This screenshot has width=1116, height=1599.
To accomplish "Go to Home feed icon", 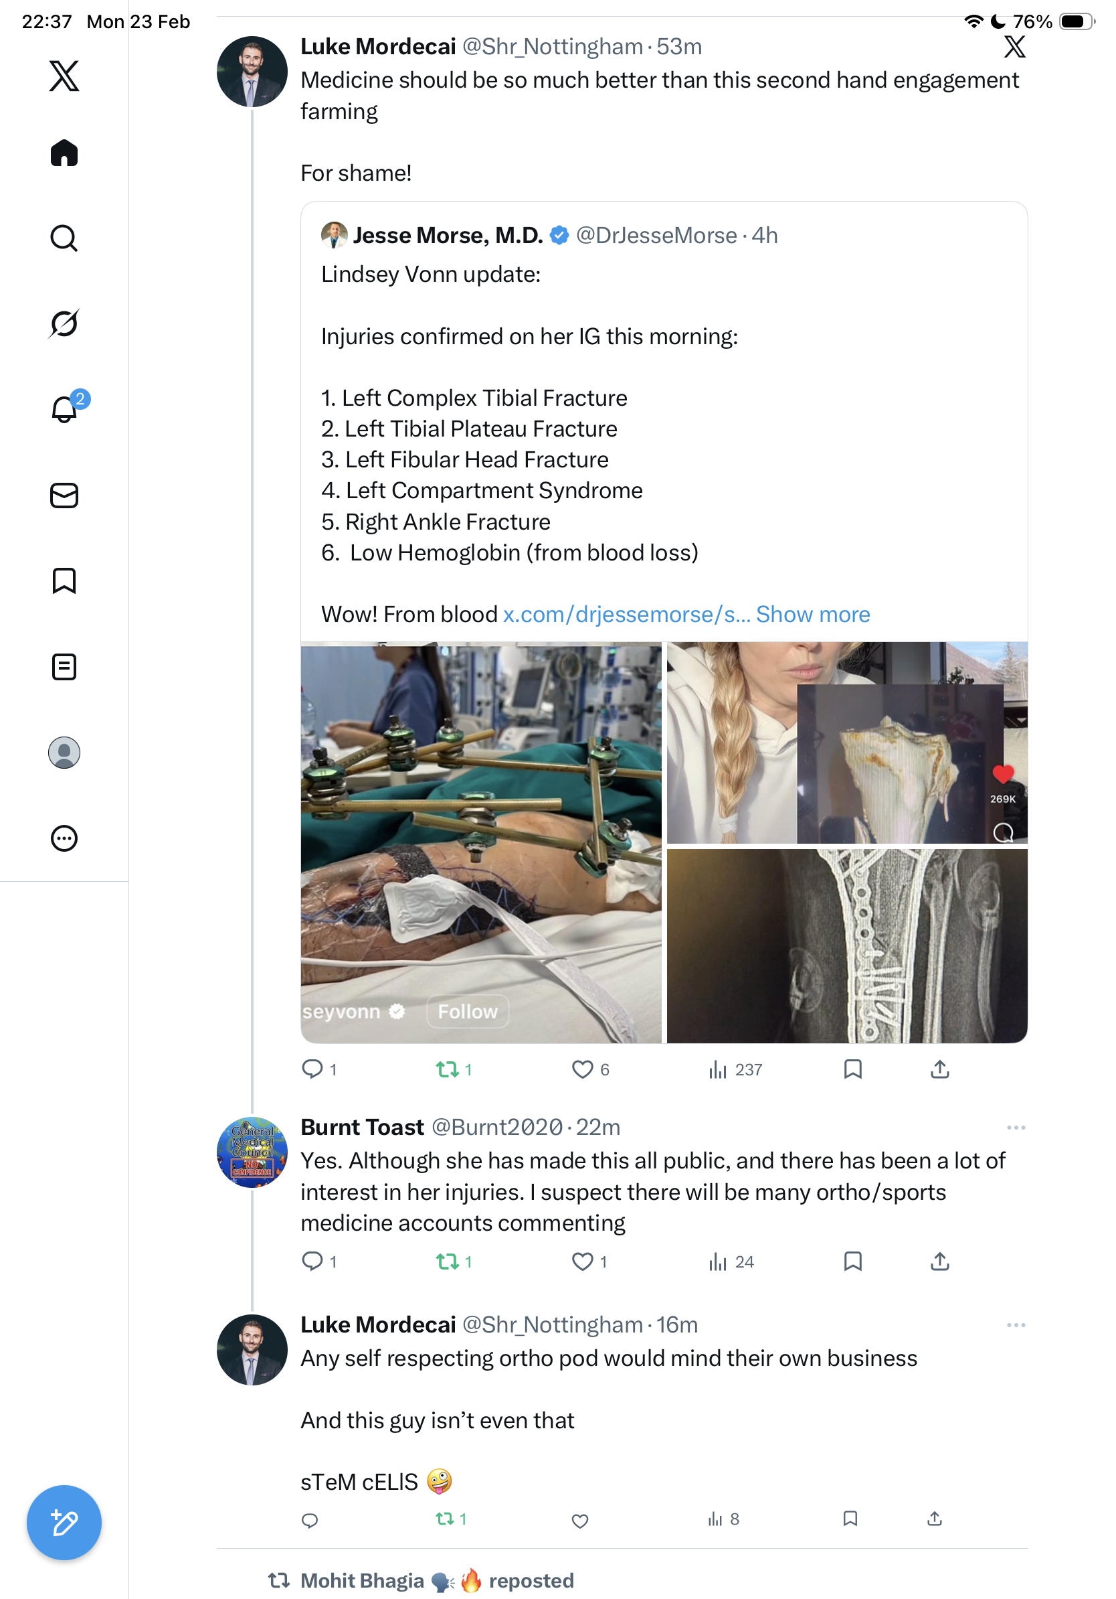I will pos(64,153).
